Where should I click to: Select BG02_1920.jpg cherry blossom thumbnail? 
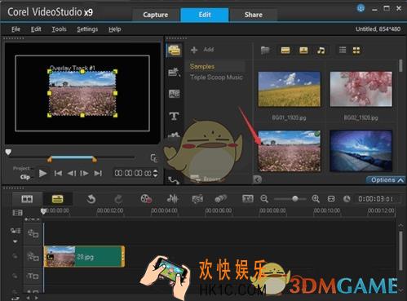pyautogui.click(x=361, y=89)
